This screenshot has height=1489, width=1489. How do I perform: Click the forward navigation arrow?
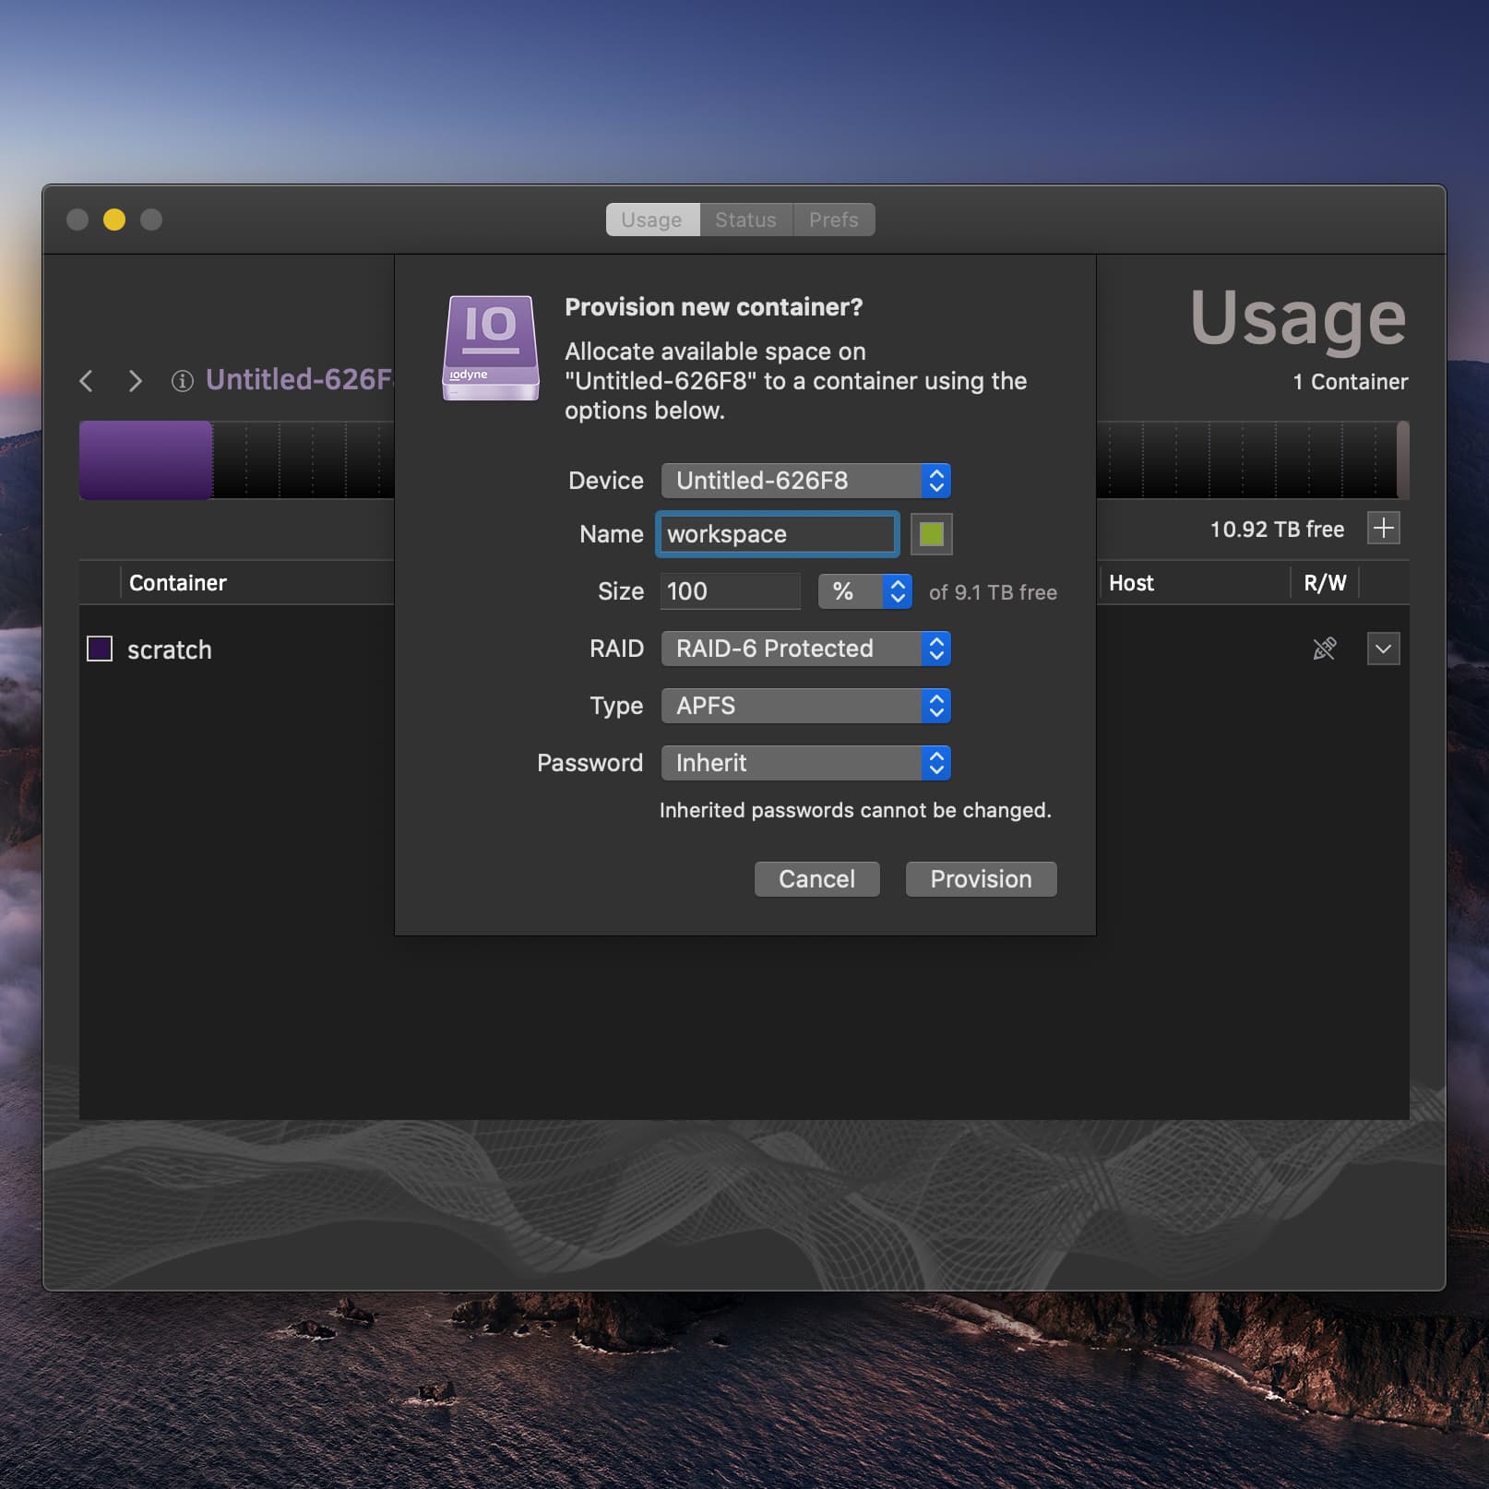point(135,381)
